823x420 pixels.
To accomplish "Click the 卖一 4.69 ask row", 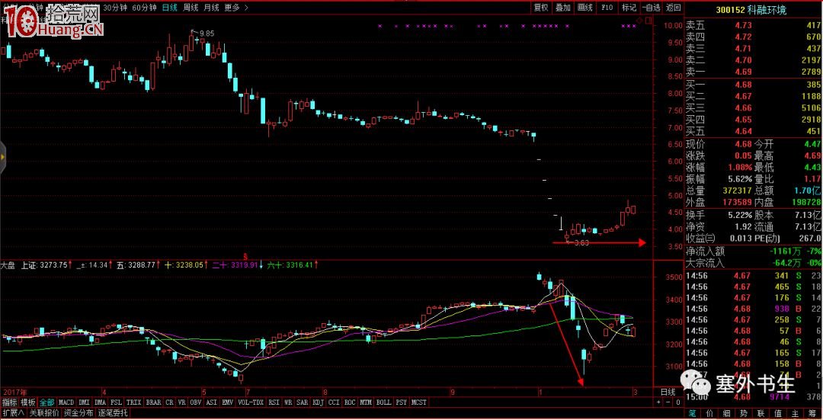I will coord(754,72).
